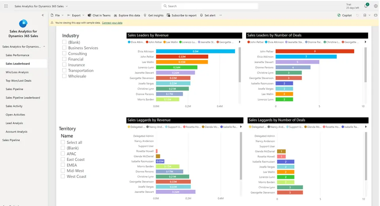Screen dimensions: 380x206
Task: Click Jeanette Stewart's laggards 0.24M bar
Action: pos(176,192)
